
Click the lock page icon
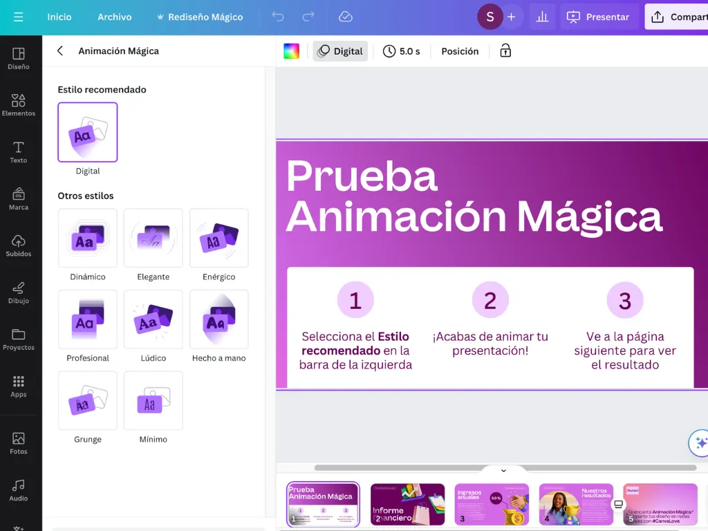tap(505, 51)
